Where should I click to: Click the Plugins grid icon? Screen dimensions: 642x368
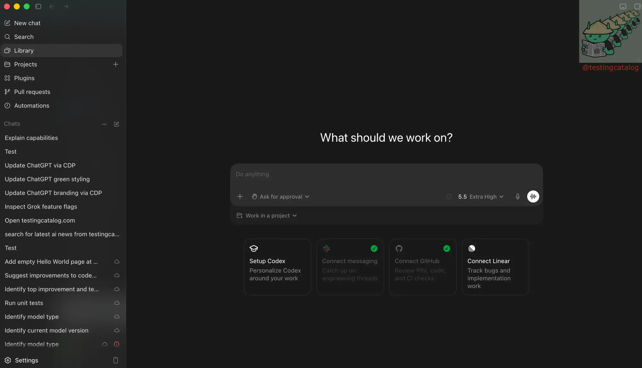coord(7,78)
